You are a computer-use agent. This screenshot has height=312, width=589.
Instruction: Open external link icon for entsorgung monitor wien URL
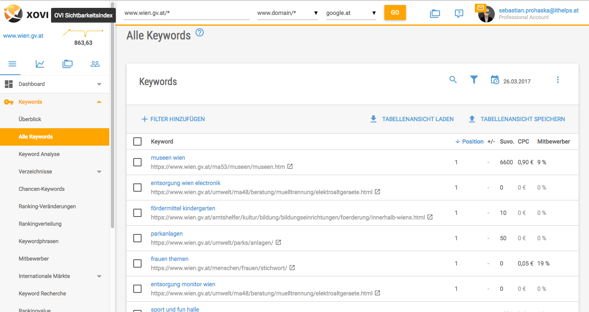tap(377, 293)
